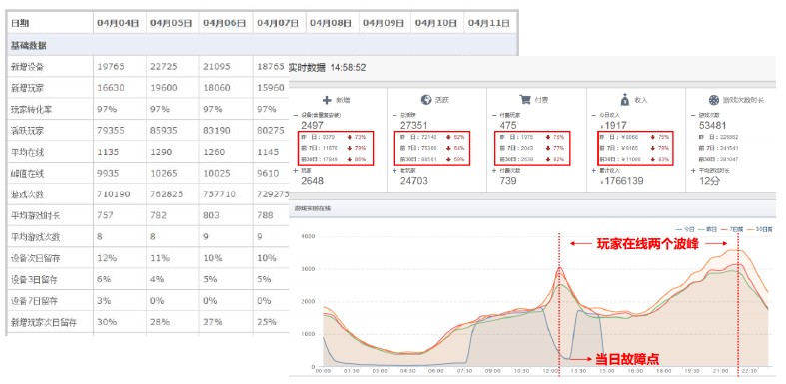Click the red down arrow beside 62%
Viewport: 786px width, 384px height.
pyautogui.click(x=448, y=137)
